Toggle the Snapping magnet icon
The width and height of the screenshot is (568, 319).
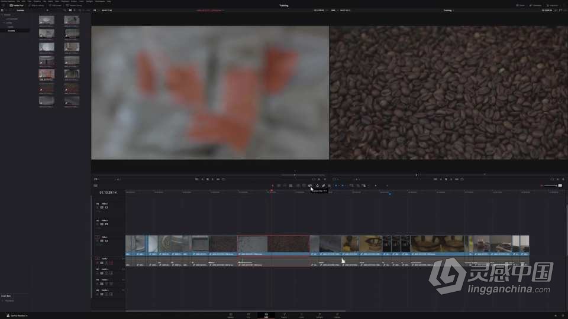coord(318,185)
